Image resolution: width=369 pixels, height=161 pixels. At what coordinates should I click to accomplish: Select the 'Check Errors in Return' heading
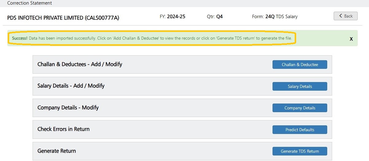pos(63,129)
